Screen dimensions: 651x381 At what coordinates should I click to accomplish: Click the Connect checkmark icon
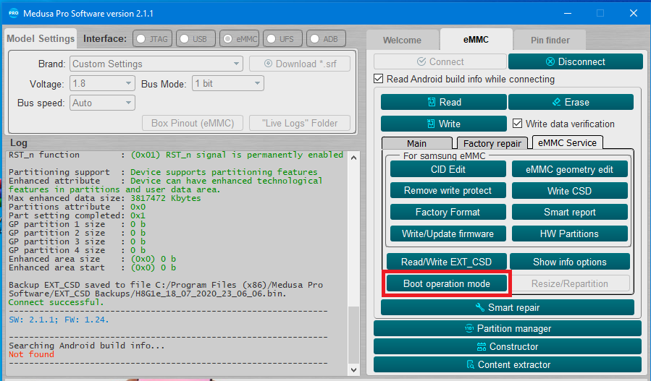(x=421, y=61)
